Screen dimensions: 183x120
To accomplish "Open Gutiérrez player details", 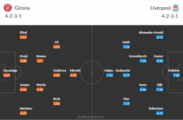I will click(60, 70).
